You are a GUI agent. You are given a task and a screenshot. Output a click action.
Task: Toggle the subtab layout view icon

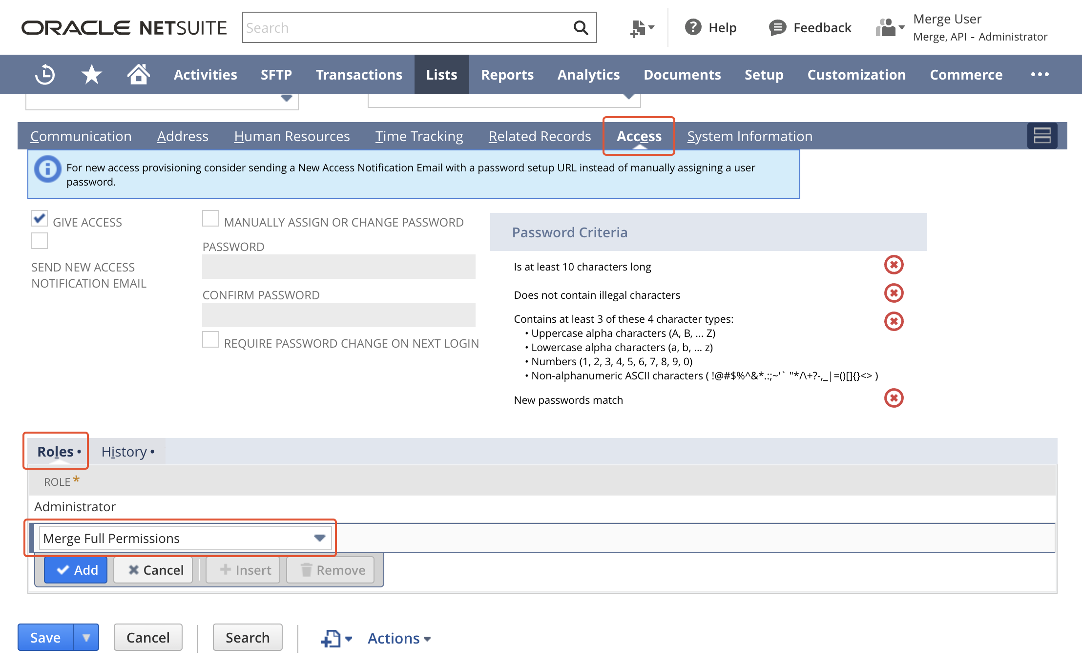click(x=1043, y=136)
